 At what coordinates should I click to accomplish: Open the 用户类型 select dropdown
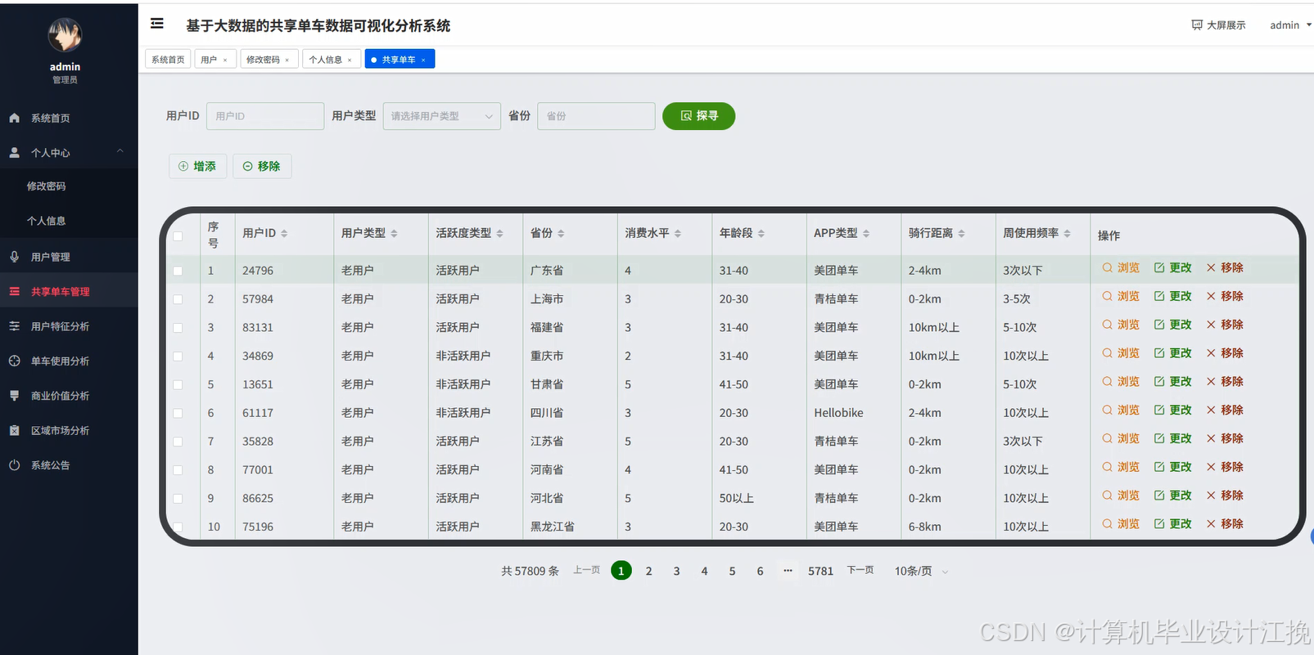coord(442,116)
